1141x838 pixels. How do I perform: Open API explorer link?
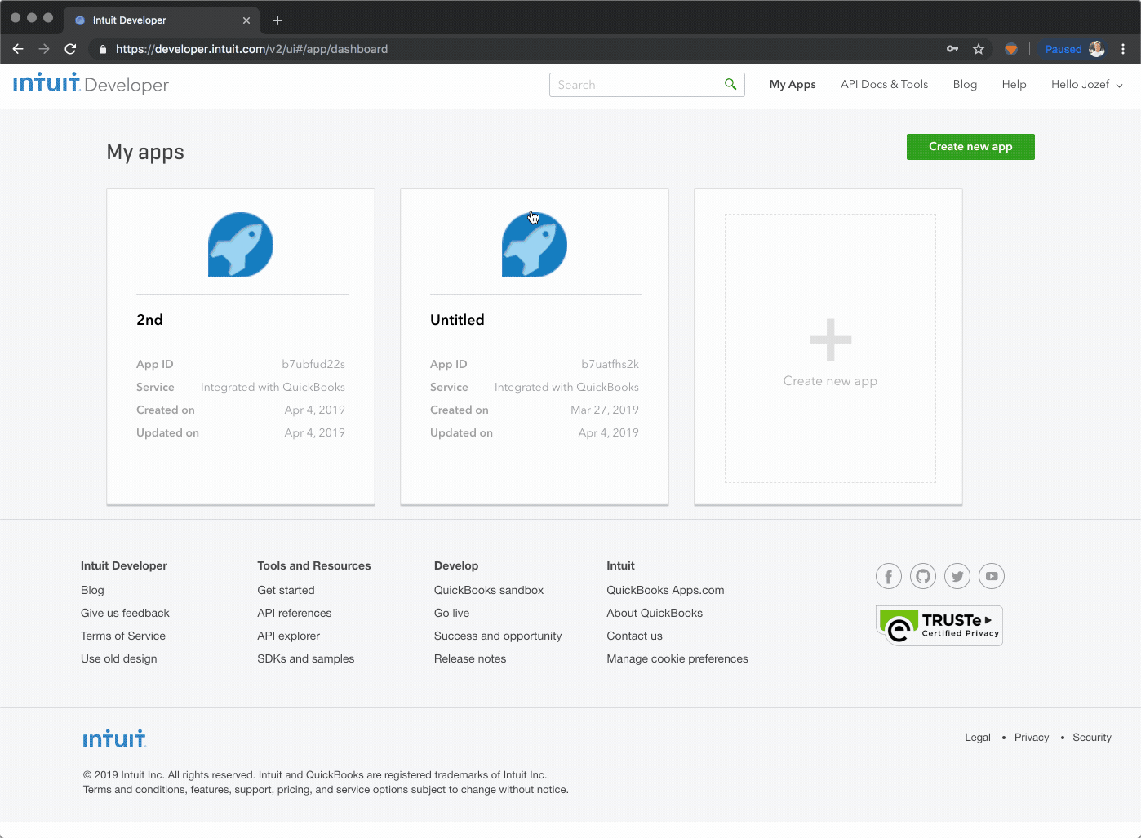tap(289, 636)
